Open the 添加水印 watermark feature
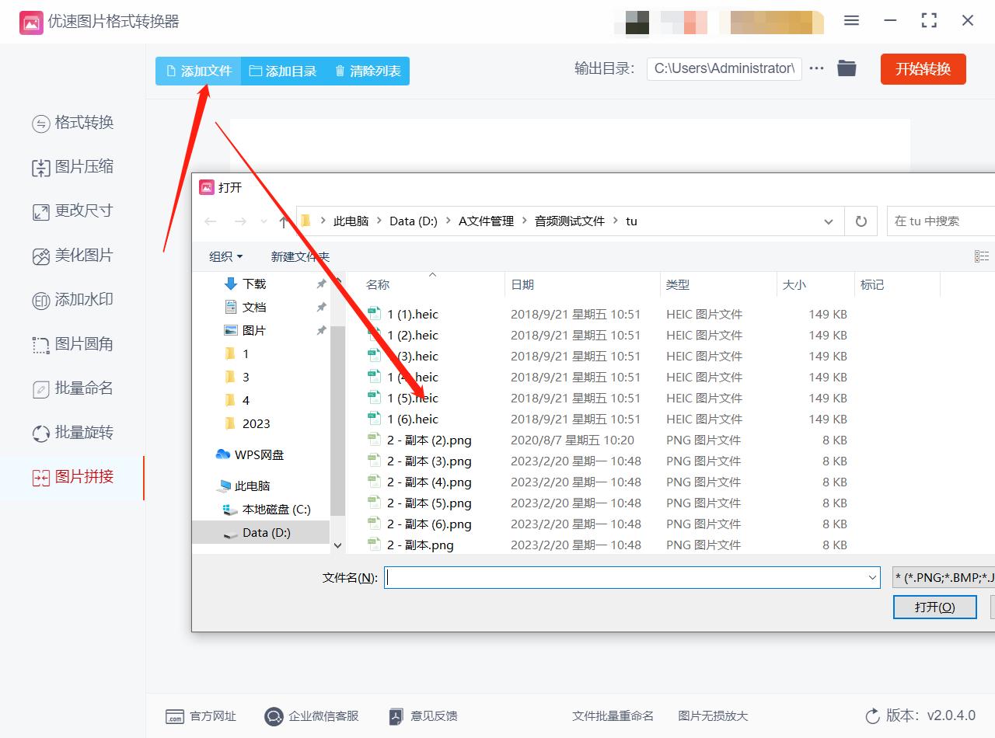 [x=86, y=300]
